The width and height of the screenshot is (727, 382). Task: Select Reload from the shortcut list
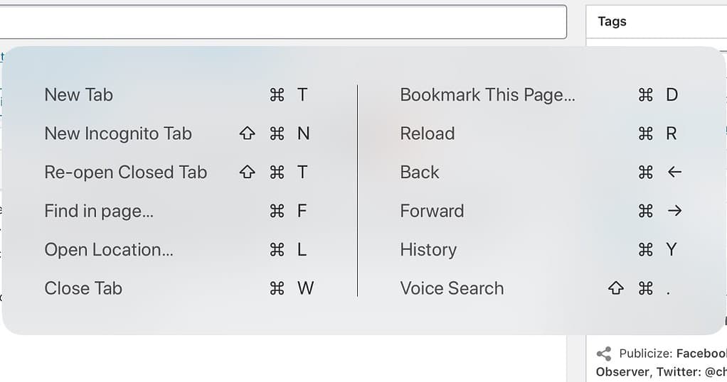(x=428, y=133)
